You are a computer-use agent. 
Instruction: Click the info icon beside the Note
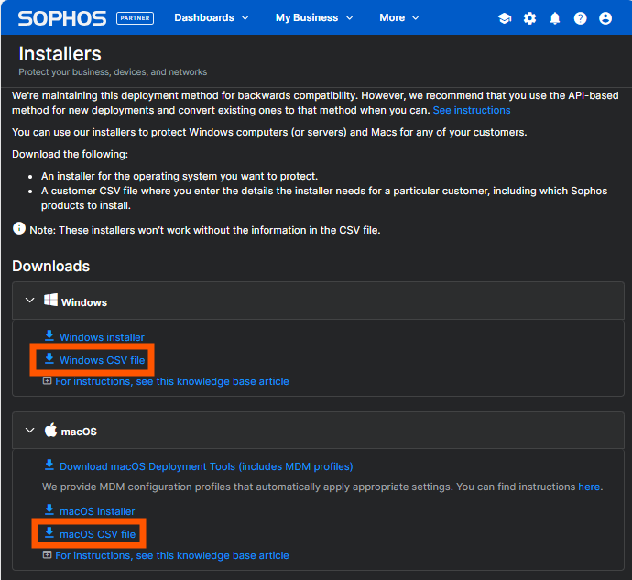(19, 228)
